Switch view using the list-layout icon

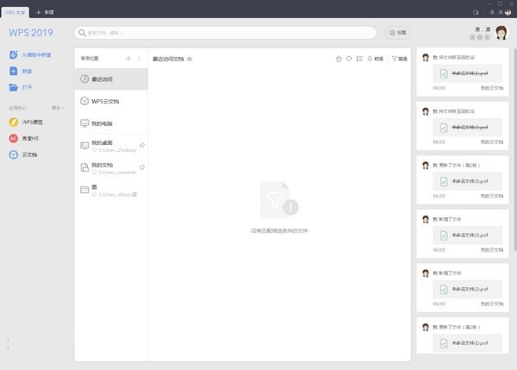tap(359, 59)
